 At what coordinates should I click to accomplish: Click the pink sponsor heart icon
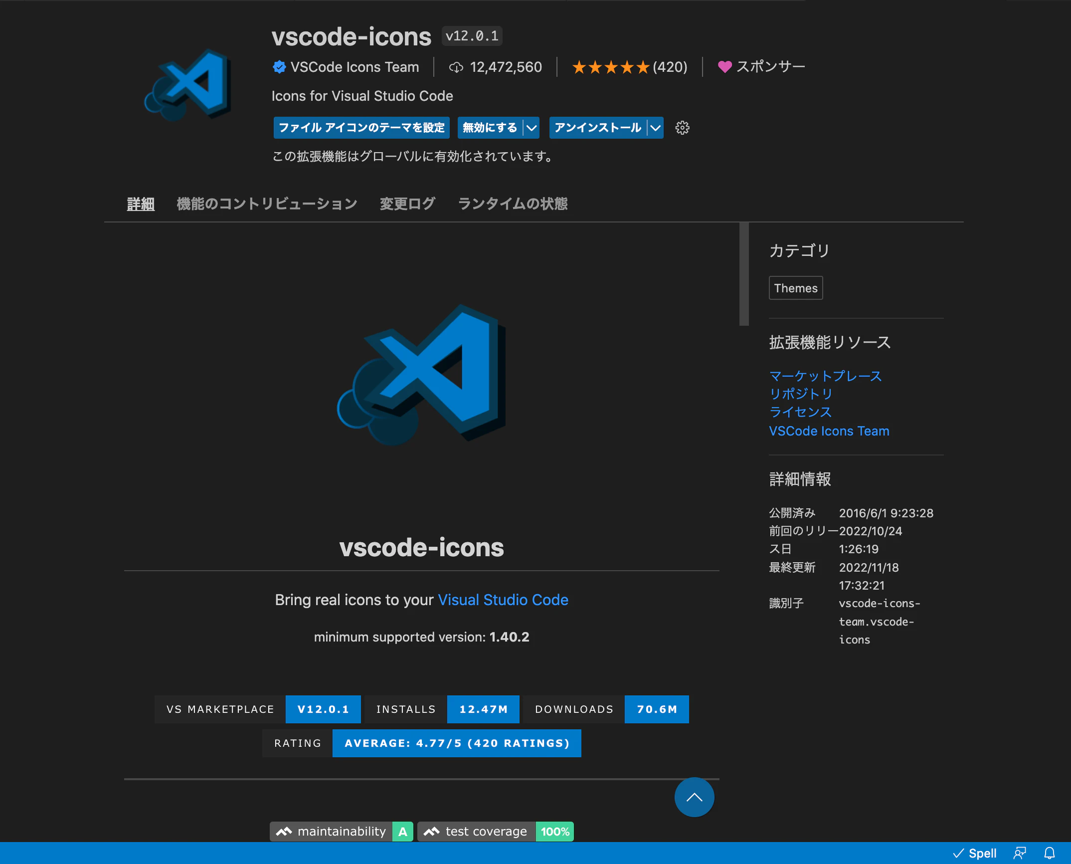point(724,67)
